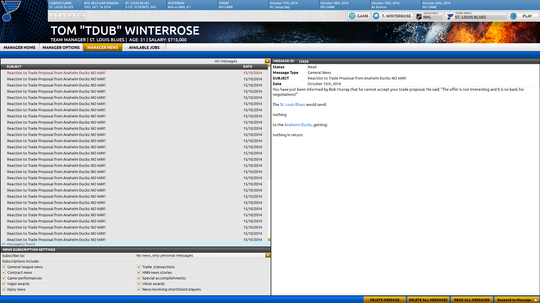Toggle Injury news checkbox
This screenshot has height=303, width=540.
click(4, 289)
